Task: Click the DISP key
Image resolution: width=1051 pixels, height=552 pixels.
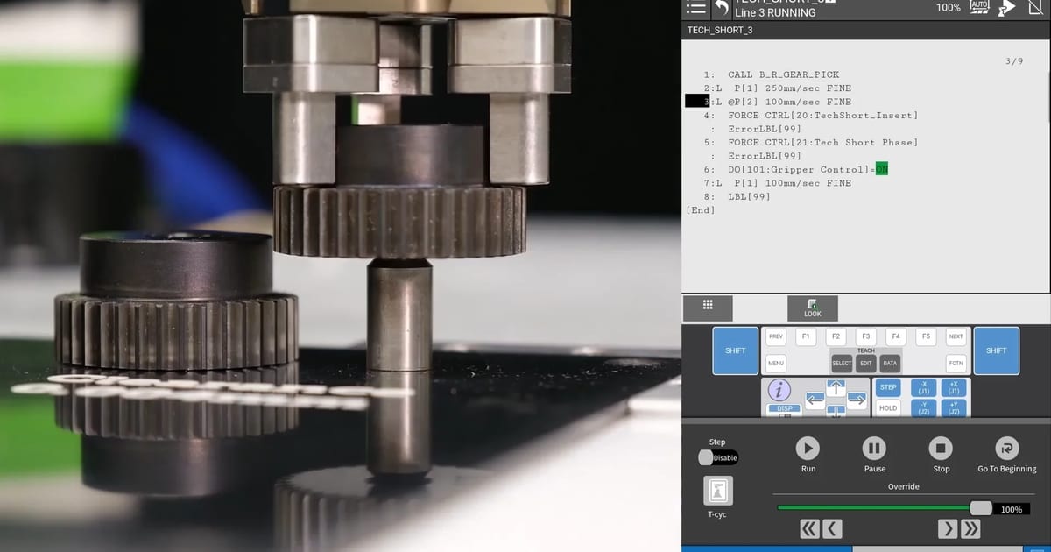Action: [x=784, y=409]
